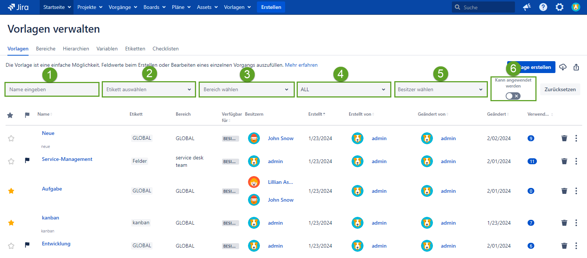This screenshot has height=258, width=587.
Task: Open more actions menu for kanban row
Action: [x=576, y=223]
